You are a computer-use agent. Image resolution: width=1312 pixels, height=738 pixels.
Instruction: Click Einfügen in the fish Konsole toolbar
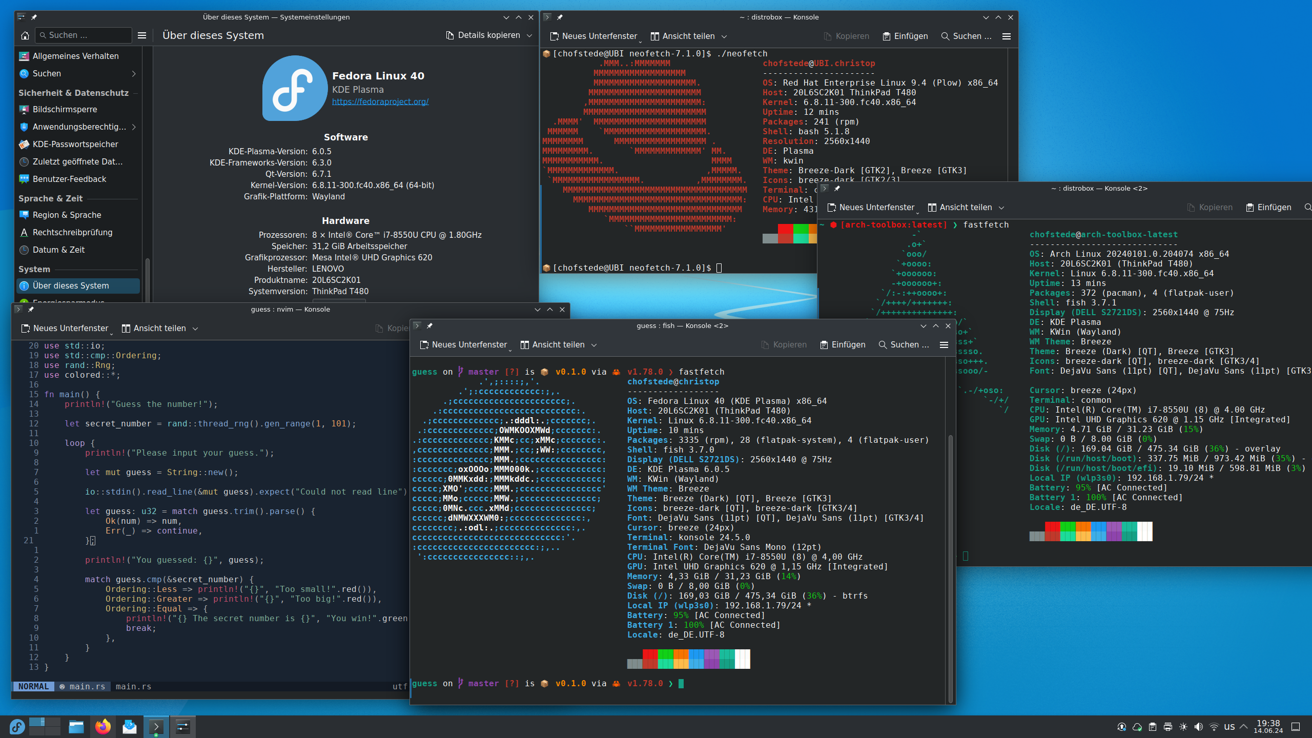pos(843,345)
